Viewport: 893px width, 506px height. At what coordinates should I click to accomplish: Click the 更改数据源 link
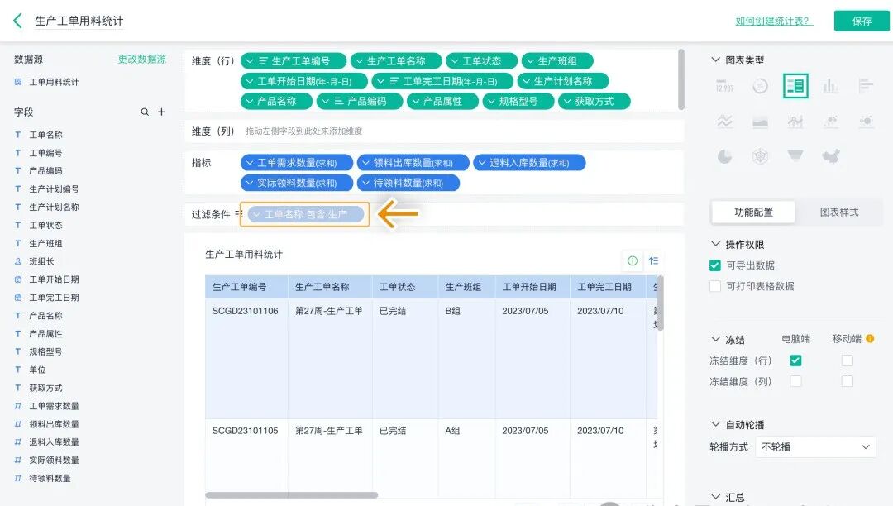click(x=142, y=60)
